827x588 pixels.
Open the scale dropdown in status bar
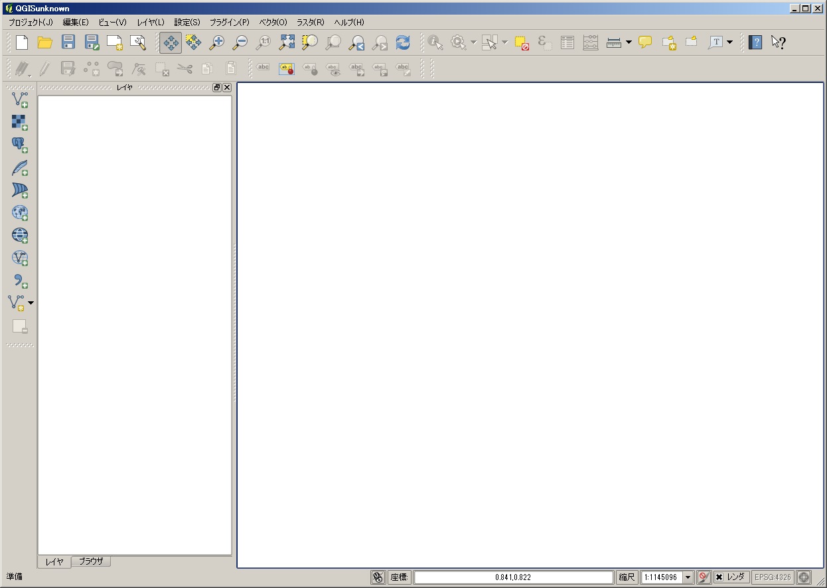pyautogui.click(x=688, y=577)
